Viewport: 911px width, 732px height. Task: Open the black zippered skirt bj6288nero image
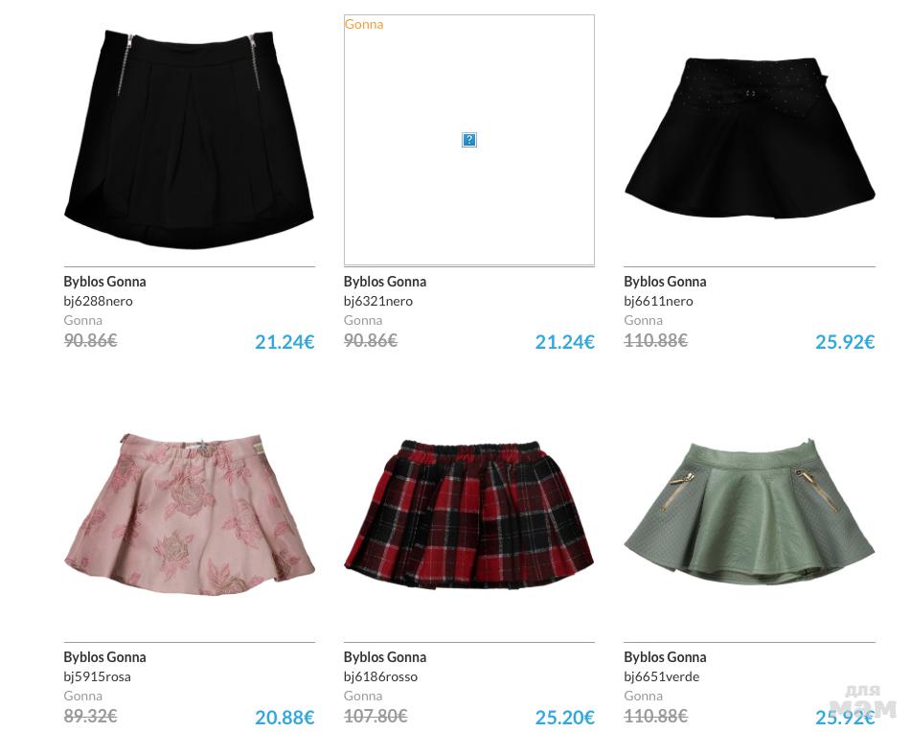189,140
